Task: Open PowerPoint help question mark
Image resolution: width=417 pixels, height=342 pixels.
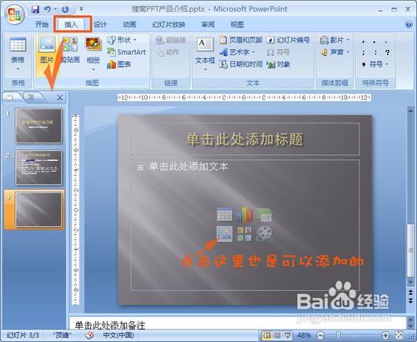Action: [409, 24]
